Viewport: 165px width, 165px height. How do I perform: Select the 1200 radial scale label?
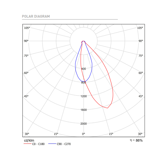(84, 96)
